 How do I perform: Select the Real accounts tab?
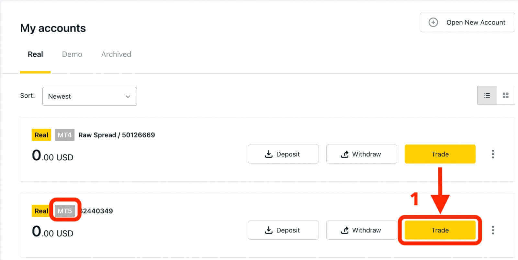(x=35, y=54)
